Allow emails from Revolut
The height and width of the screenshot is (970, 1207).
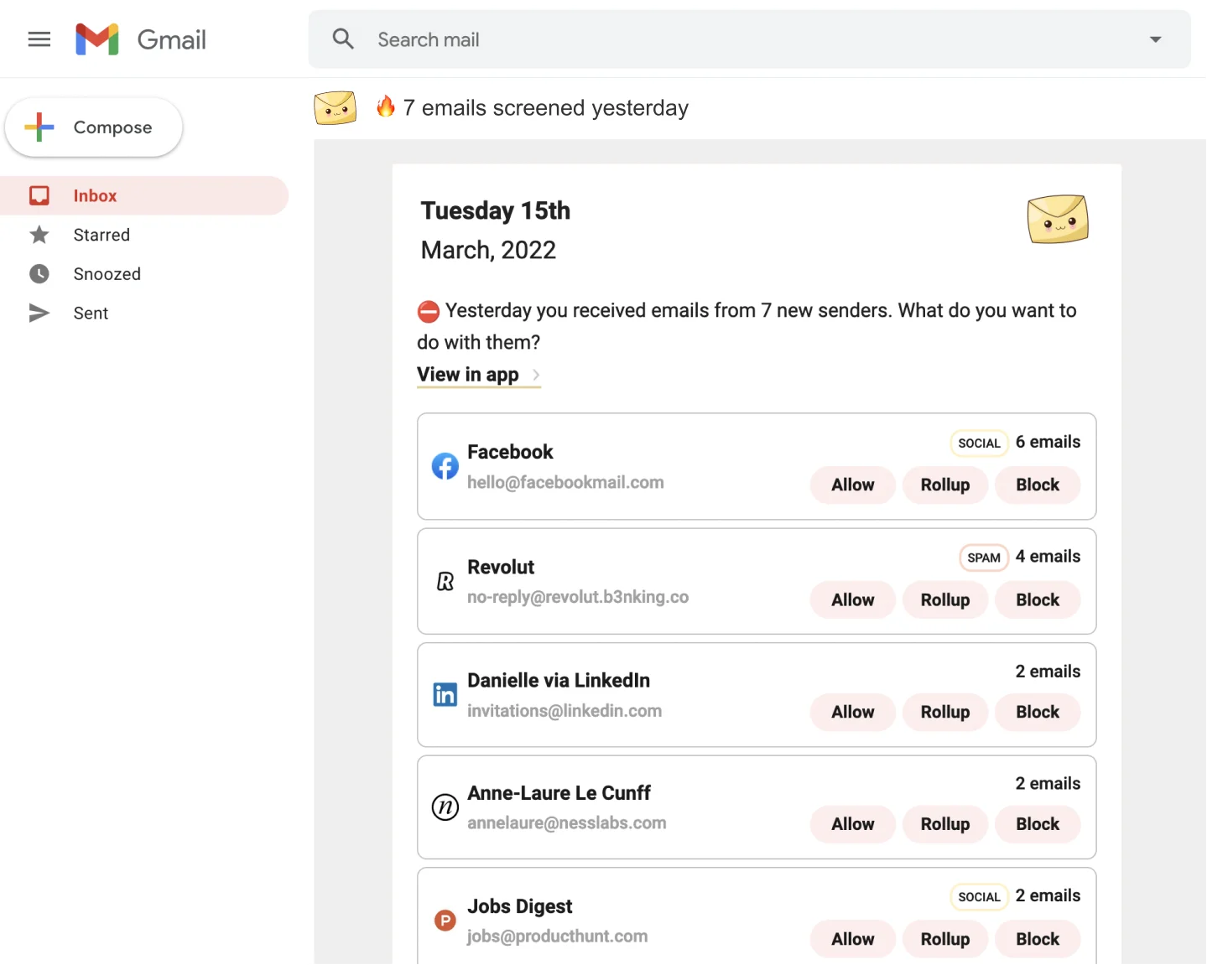tap(852, 599)
